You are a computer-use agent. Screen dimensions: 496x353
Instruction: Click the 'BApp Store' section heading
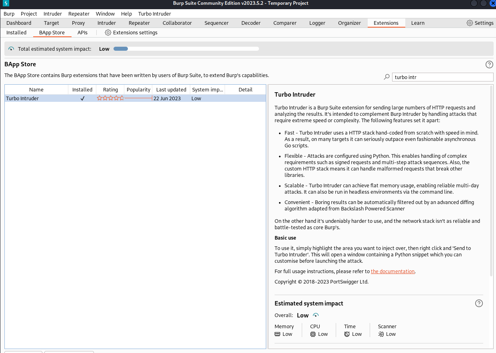pyautogui.click(x=20, y=64)
